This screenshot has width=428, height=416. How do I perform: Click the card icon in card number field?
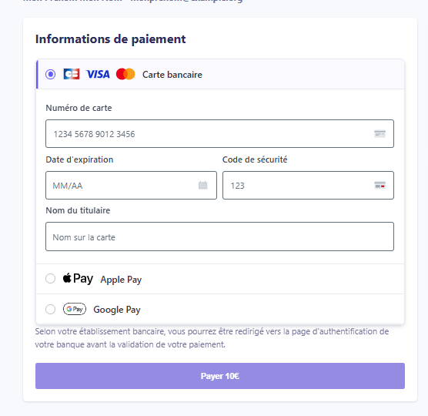point(380,134)
